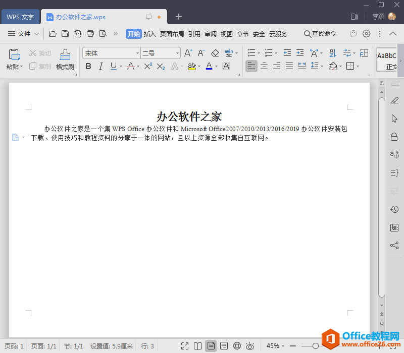Switch to full screen view in status bar
The width and height of the screenshot is (404, 353).
pos(185,346)
